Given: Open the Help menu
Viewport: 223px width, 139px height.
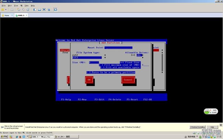Looking at the screenshot, I should [x=33, y=5].
